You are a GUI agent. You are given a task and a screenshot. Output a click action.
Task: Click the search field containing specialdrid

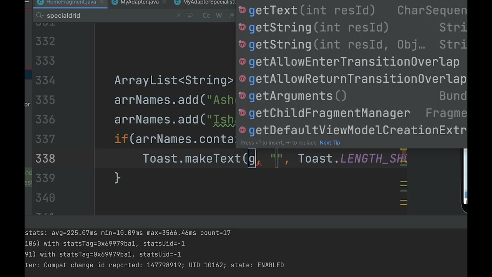tap(110, 15)
